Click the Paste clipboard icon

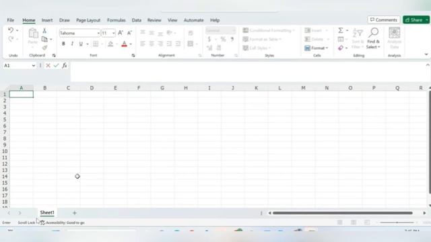[33, 34]
